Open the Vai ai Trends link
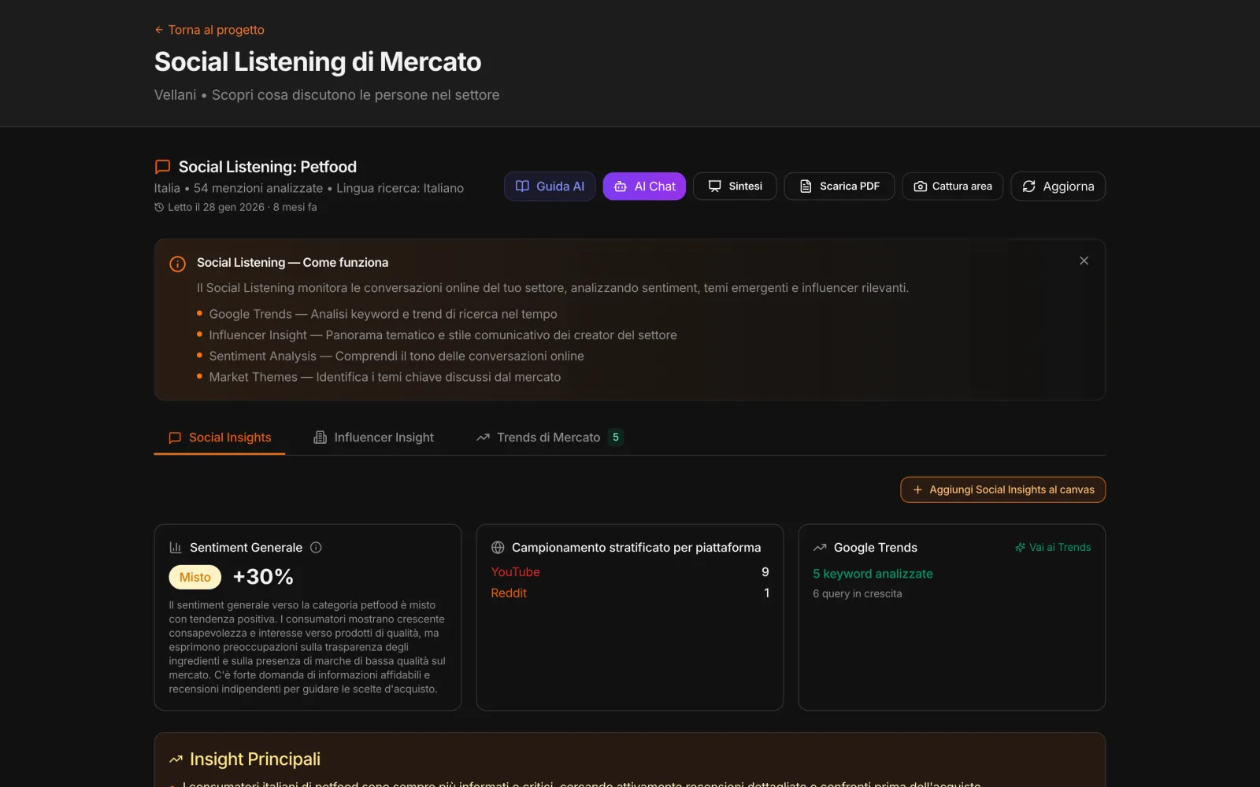 point(1053,548)
